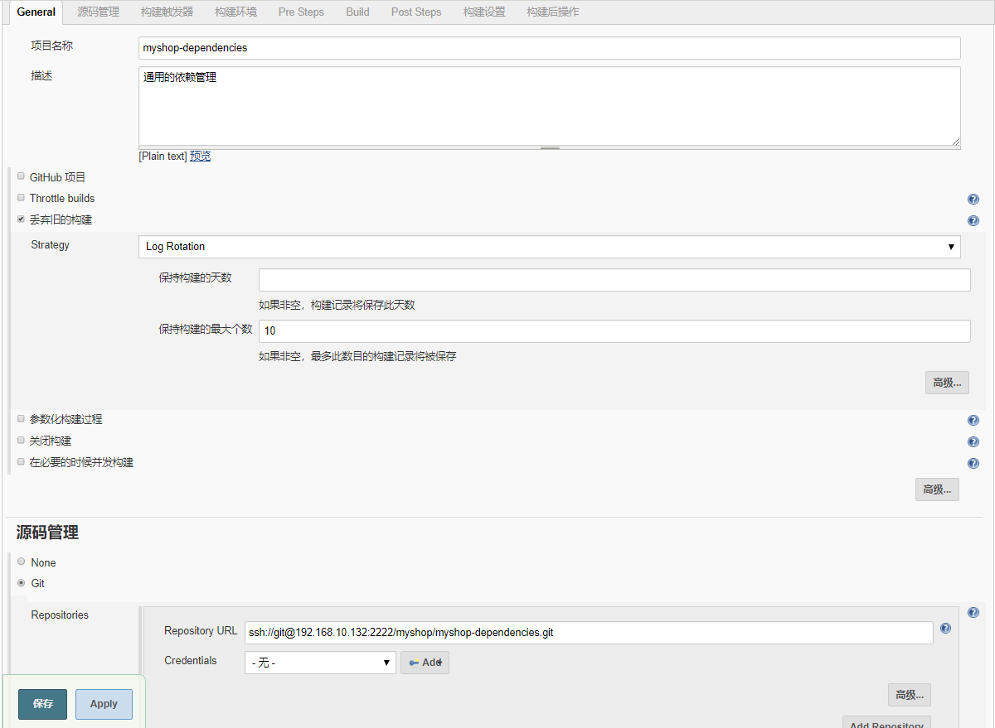995x728 pixels.
Task: Switch to the 构建触发器 tab
Action: click(167, 12)
